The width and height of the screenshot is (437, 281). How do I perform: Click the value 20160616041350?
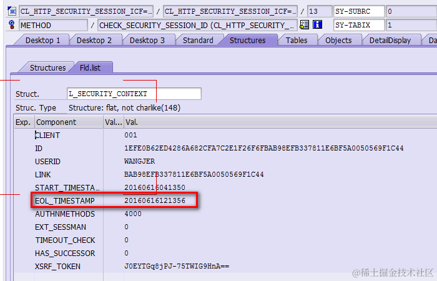pyautogui.click(x=155, y=187)
